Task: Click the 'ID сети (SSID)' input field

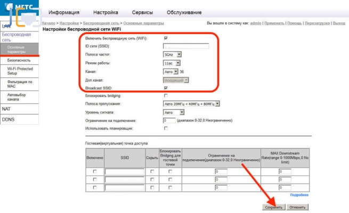Action: [x=185, y=46]
